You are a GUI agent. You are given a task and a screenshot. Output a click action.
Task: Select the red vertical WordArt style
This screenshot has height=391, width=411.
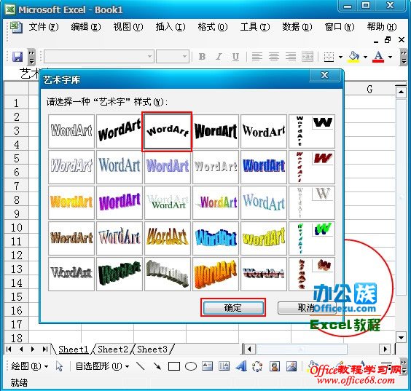[x=312, y=167]
